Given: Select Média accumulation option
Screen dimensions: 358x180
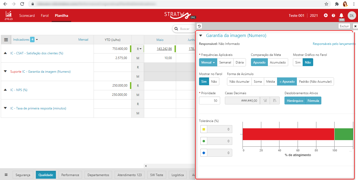Looking at the screenshot, I should coord(270,82).
